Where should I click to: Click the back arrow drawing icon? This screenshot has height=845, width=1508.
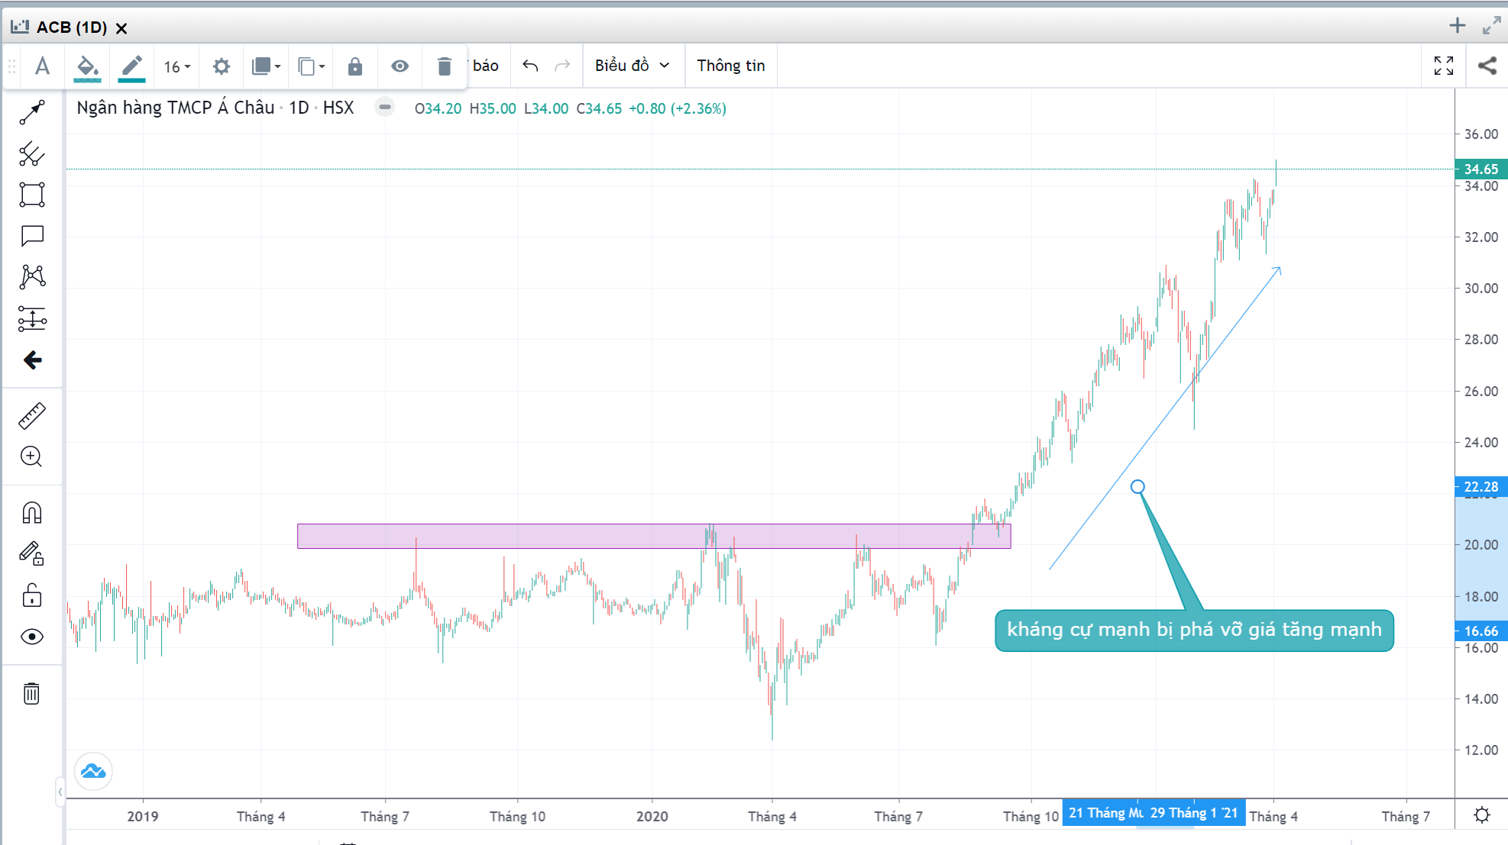[32, 360]
